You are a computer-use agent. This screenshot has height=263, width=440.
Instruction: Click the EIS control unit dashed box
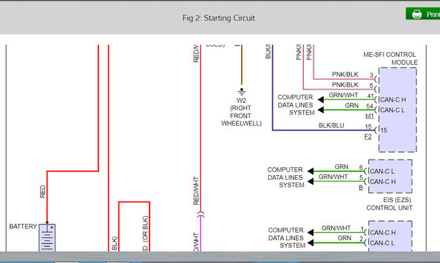click(390, 176)
